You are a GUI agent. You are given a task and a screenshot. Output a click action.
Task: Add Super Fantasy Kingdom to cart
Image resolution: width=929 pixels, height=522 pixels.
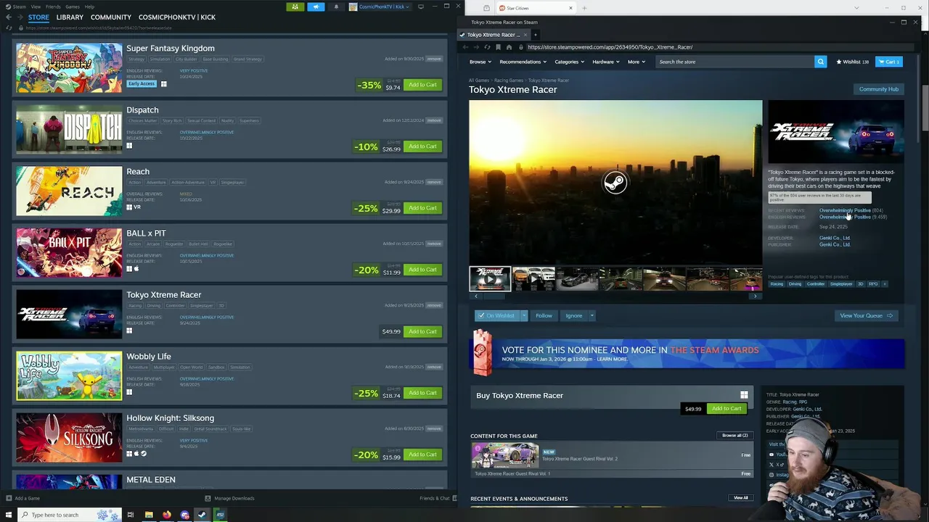tap(422, 85)
